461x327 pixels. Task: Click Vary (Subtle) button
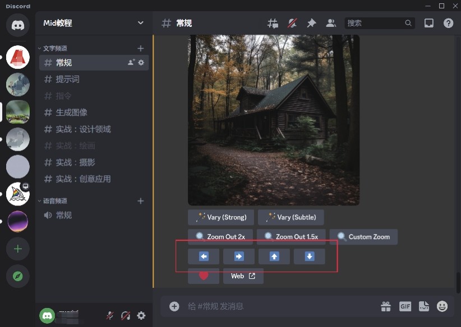(291, 217)
